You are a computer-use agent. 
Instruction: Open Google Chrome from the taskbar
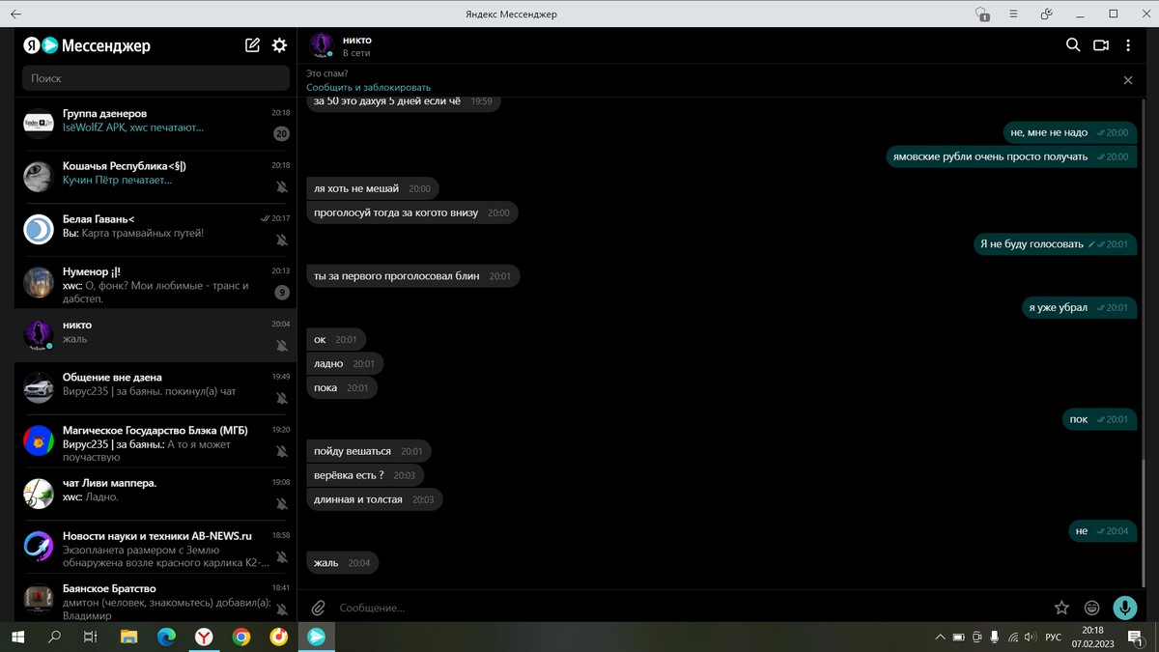point(241,638)
